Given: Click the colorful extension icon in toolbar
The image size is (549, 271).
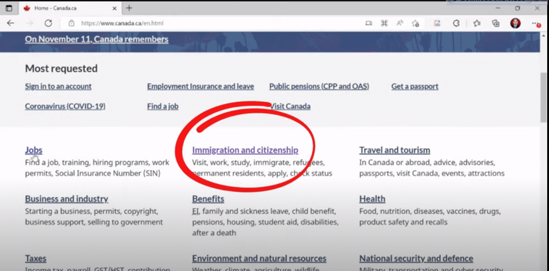Looking at the screenshot, I should pyautogui.click(x=437, y=23).
